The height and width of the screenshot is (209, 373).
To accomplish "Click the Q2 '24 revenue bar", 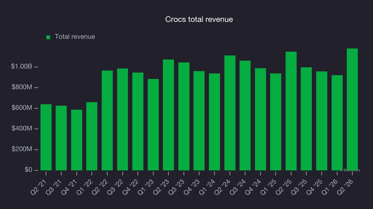I will tap(230, 113).
